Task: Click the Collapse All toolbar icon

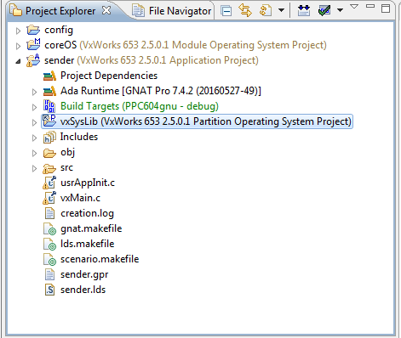Action: point(226,11)
